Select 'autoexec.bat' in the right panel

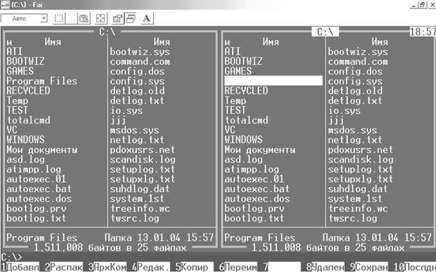[x=257, y=189]
